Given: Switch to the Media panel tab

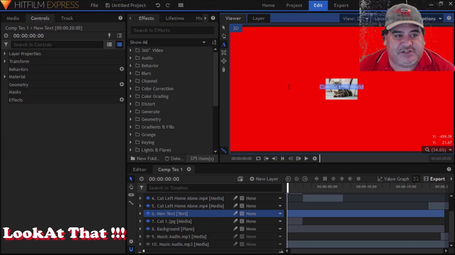Looking at the screenshot, I should pyautogui.click(x=13, y=18).
